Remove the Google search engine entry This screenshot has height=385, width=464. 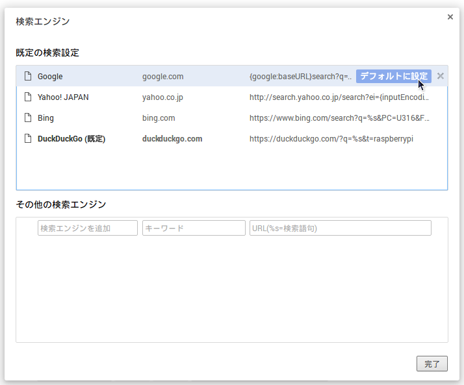(441, 76)
